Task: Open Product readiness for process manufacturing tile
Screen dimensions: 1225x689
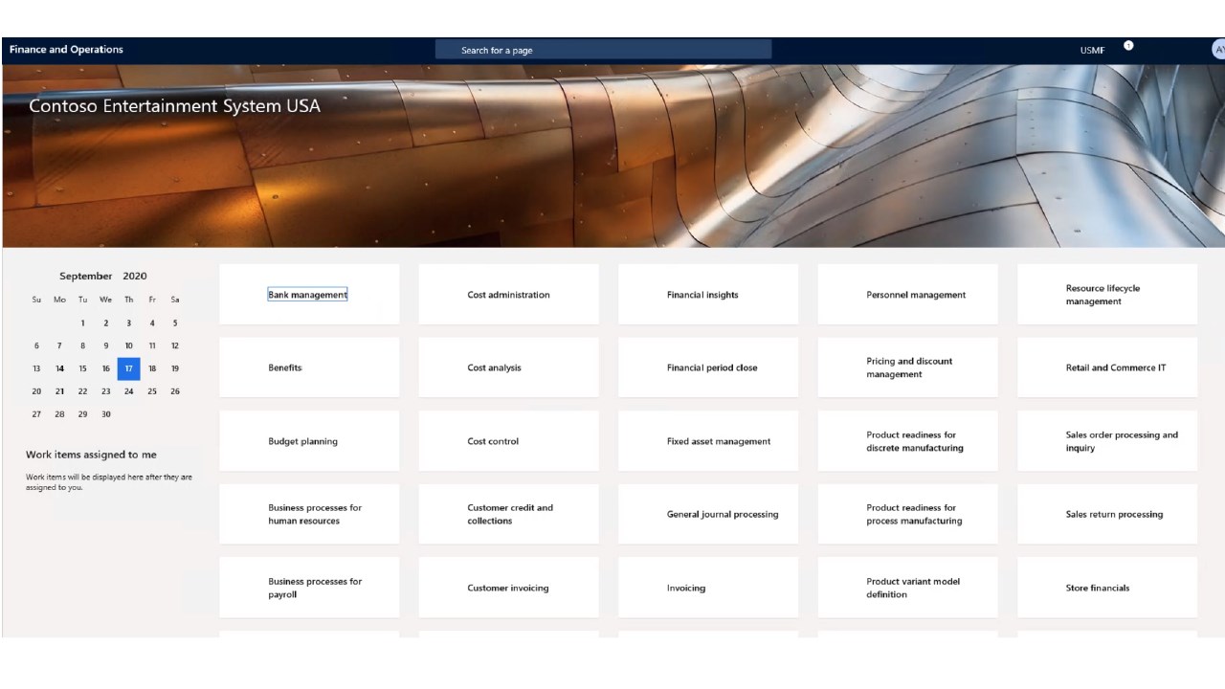Action: pos(907,514)
